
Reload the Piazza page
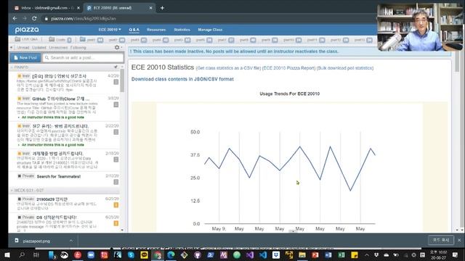[x=34, y=18]
